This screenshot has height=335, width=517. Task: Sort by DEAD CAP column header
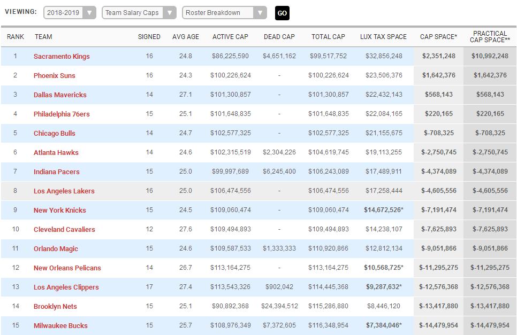pos(279,37)
